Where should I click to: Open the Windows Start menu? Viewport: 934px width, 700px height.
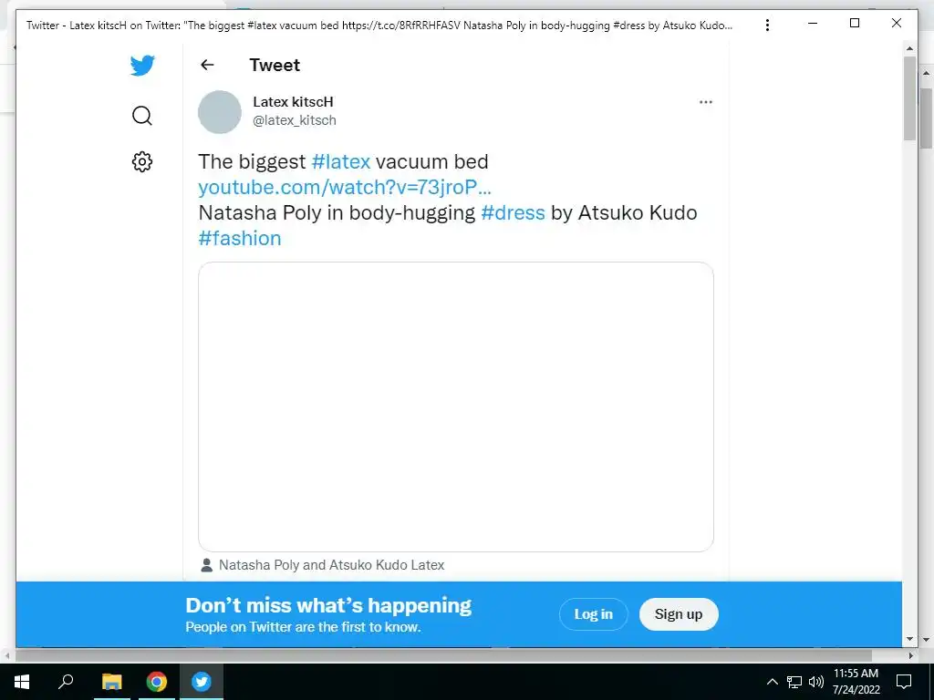point(22,682)
